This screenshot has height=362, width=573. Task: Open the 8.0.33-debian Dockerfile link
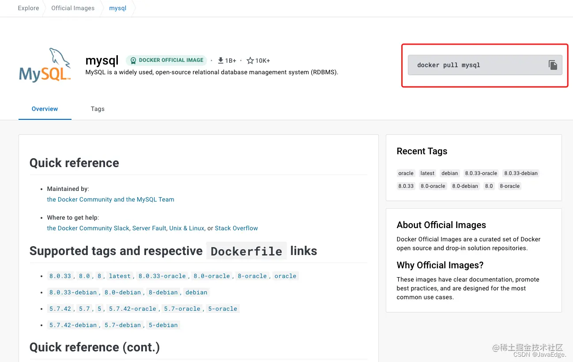(73, 292)
